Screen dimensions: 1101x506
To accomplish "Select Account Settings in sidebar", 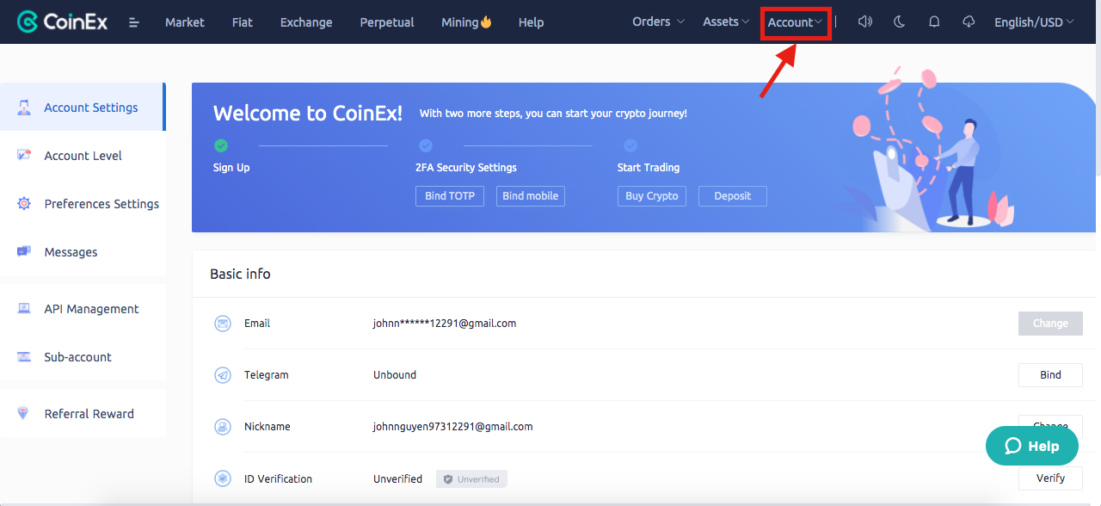I will coord(83,107).
